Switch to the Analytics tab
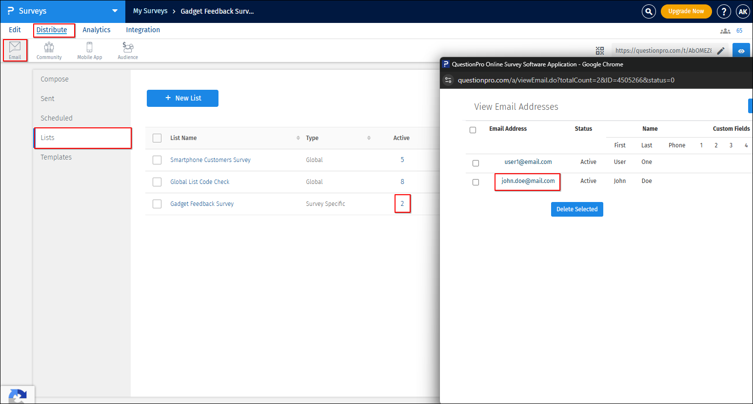The width and height of the screenshot is (753, 404). click(x=97, y=30)
